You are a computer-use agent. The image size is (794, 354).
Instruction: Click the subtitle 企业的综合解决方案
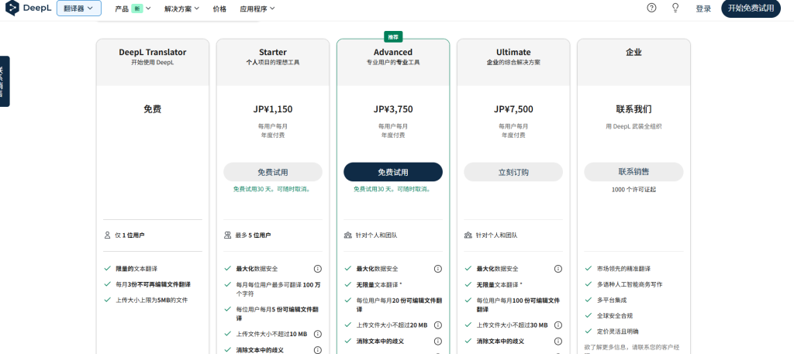(513, 63)
